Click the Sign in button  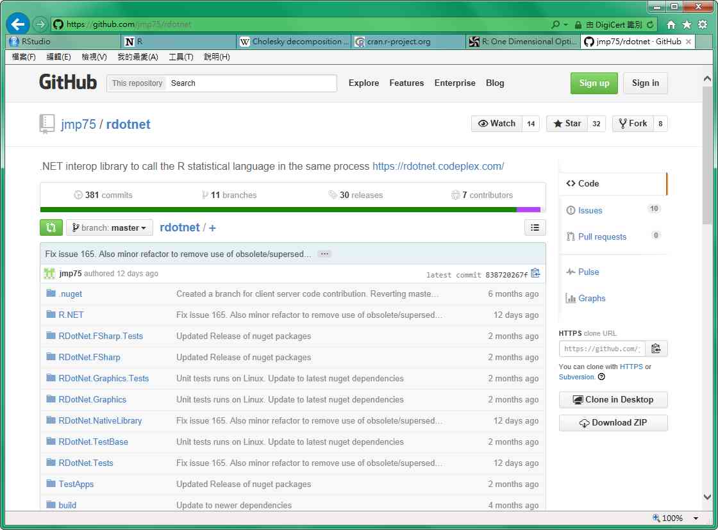645,83
